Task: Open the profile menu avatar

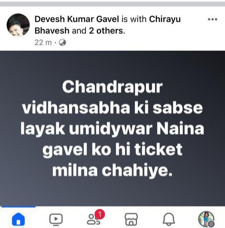Action: coord(206,219)
